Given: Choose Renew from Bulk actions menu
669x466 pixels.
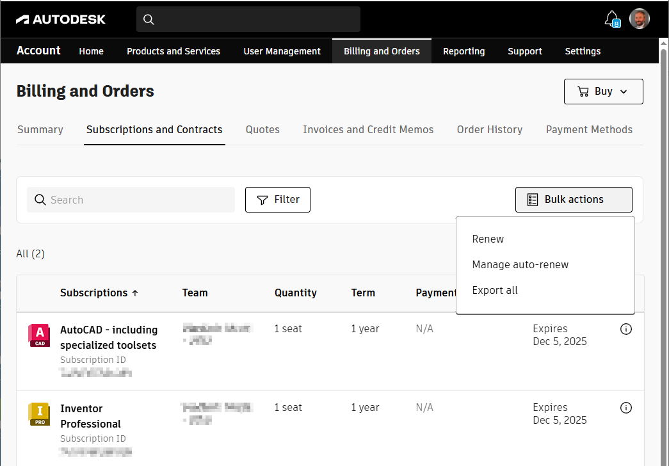Looking at the screenshot, I should coord(488,239).
